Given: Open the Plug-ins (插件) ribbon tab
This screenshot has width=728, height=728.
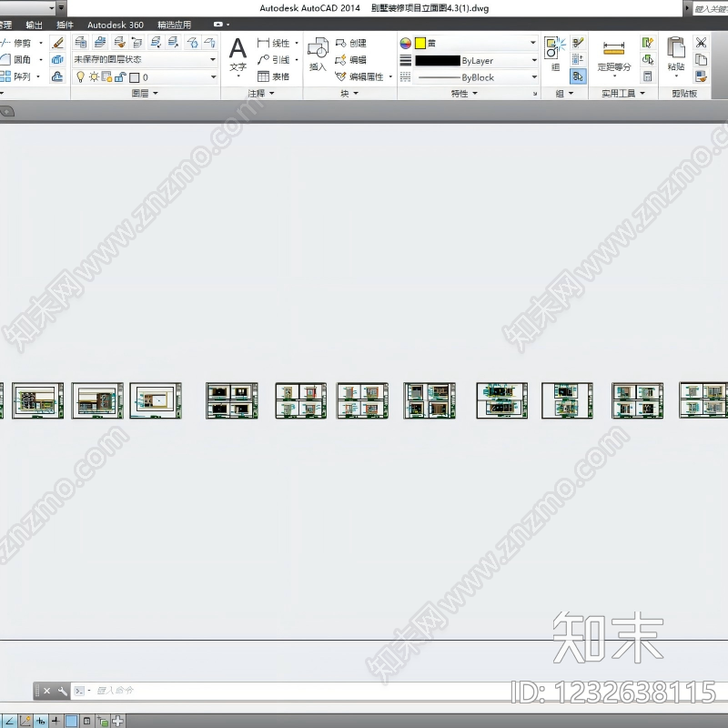Looking at the screenshot, I should click(65, 25).
